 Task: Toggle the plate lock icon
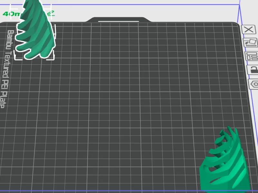click(253, 70)
